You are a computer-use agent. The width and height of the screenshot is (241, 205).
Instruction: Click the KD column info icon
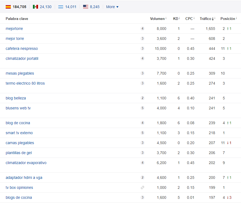point(179,18)
